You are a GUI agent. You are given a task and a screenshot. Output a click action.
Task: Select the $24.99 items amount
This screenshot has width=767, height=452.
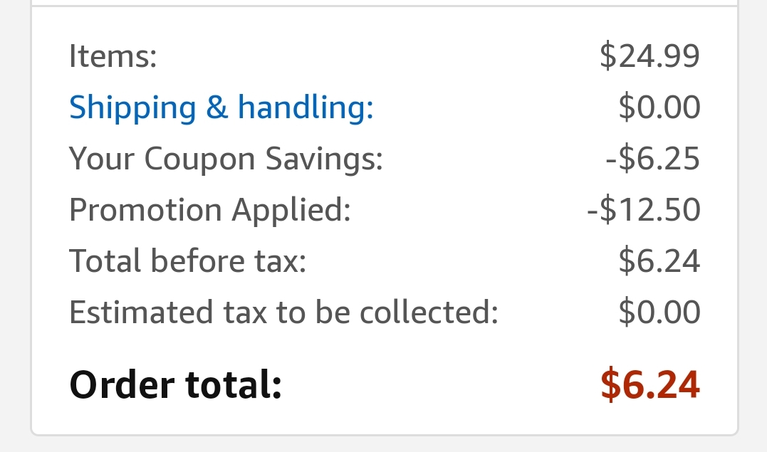click(649, 56)
